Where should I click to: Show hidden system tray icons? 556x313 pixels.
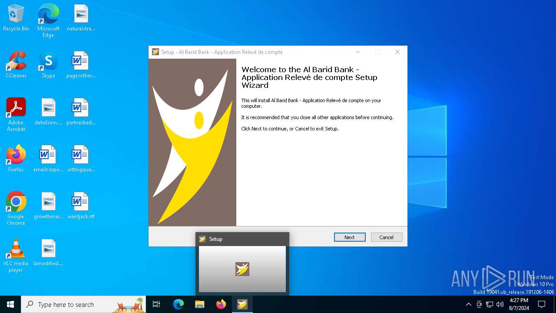pos(468,304)
